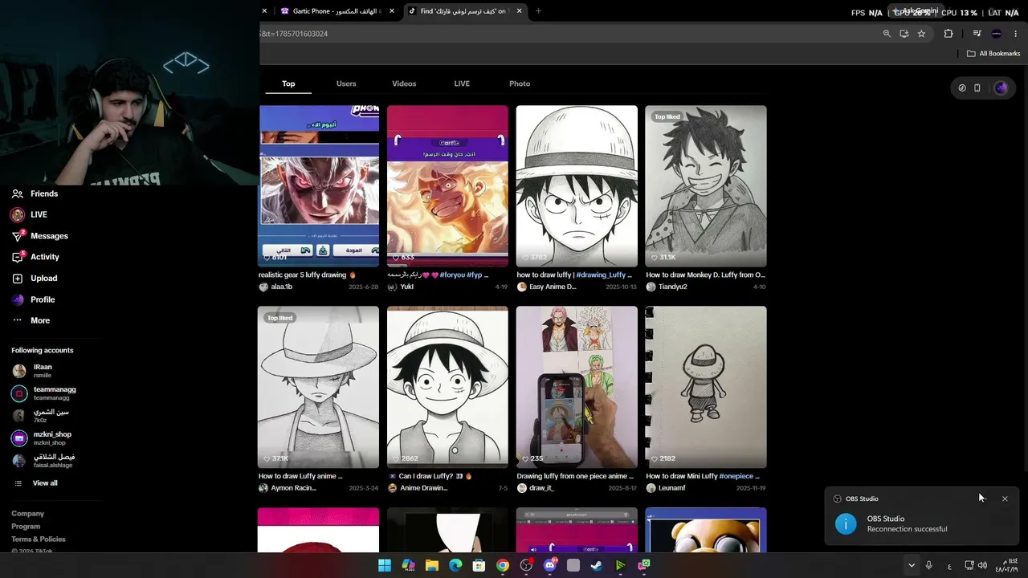Click the title 'How to draw Luffy anime'
The width and height of the screenshot is (1028, 578).
(x=300, y=476)
